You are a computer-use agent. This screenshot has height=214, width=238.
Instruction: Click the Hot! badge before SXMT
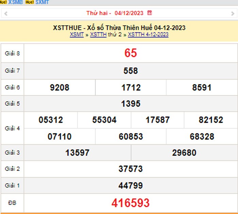point(30,2)
